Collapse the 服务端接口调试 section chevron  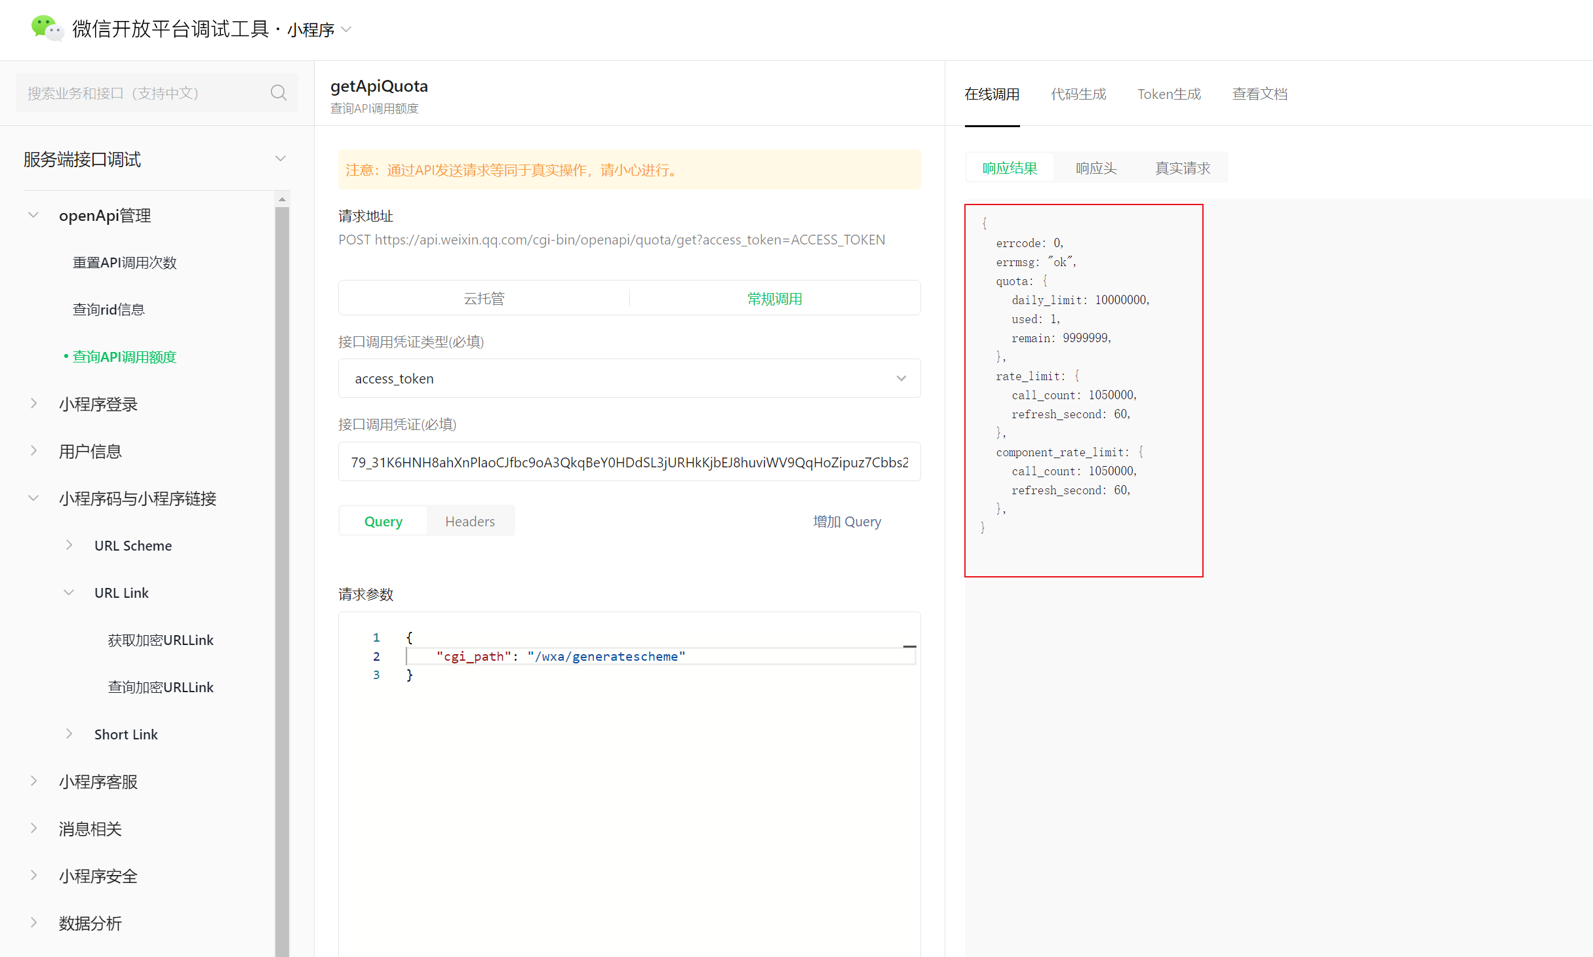[281, 159]
